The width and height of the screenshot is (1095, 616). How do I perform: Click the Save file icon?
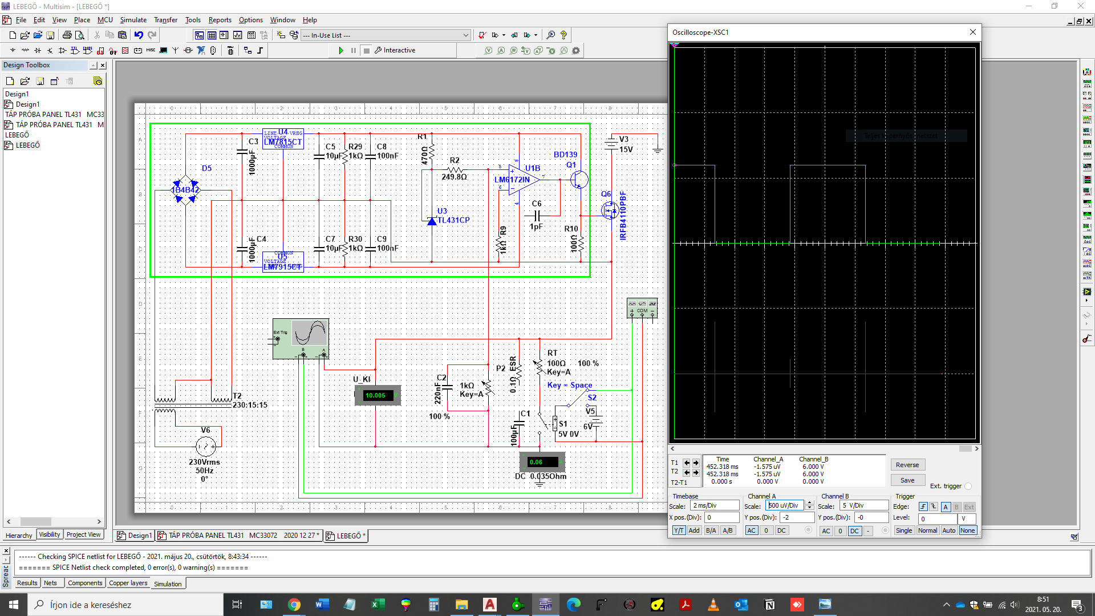coord(50,35)
